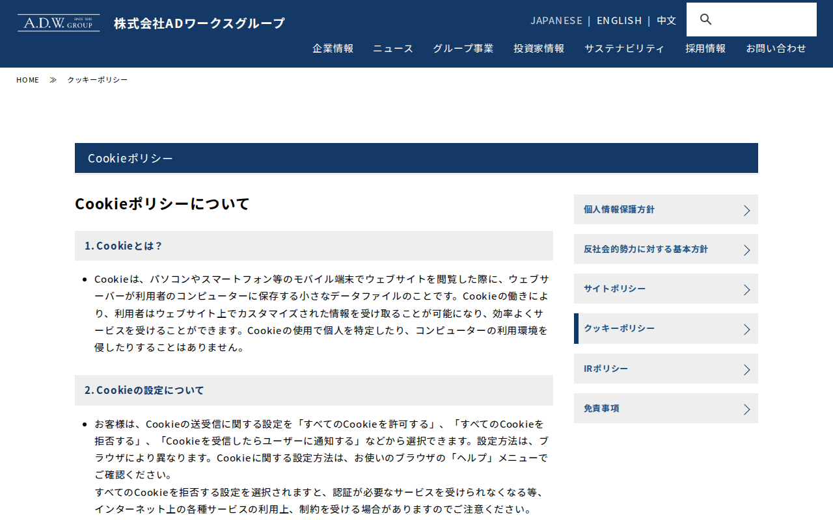Open the 採用情報 menu
Viewport: 833px width, 520px height.
click(x=705, y=48)
